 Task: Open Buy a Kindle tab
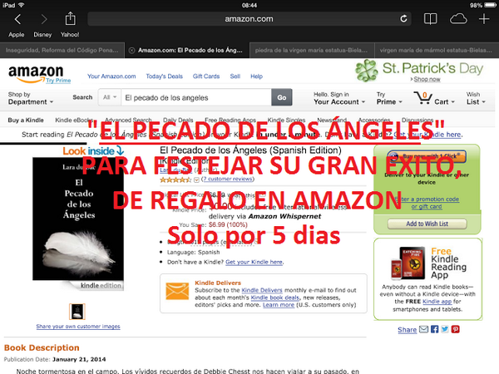pos(26,121)
